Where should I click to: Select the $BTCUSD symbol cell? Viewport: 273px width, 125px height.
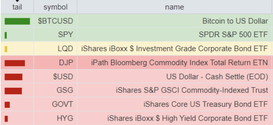[x=55, y=21]
